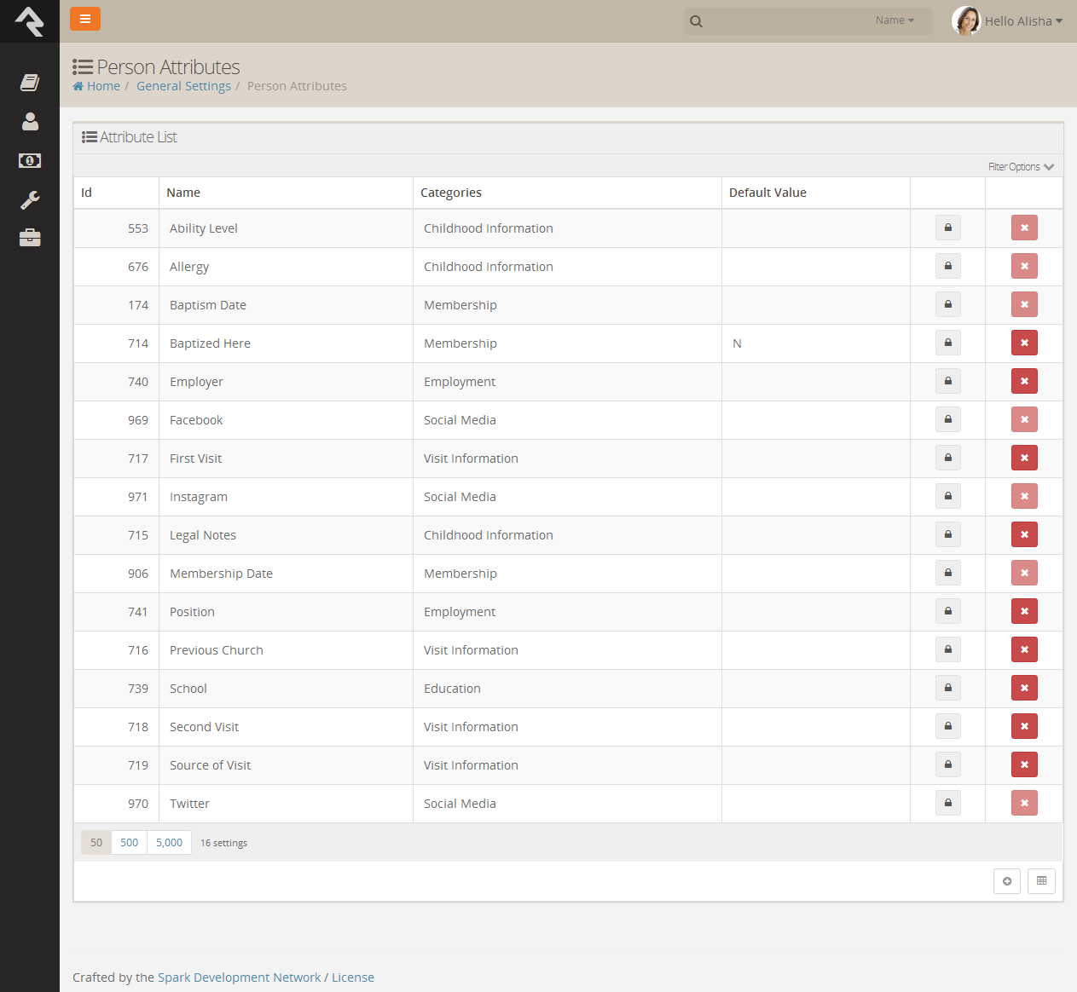Image resolution: width=1077 pixels, height=992 pixels.
Task: Delete the First Visit attribute row
Action: tap(1024, 458)
